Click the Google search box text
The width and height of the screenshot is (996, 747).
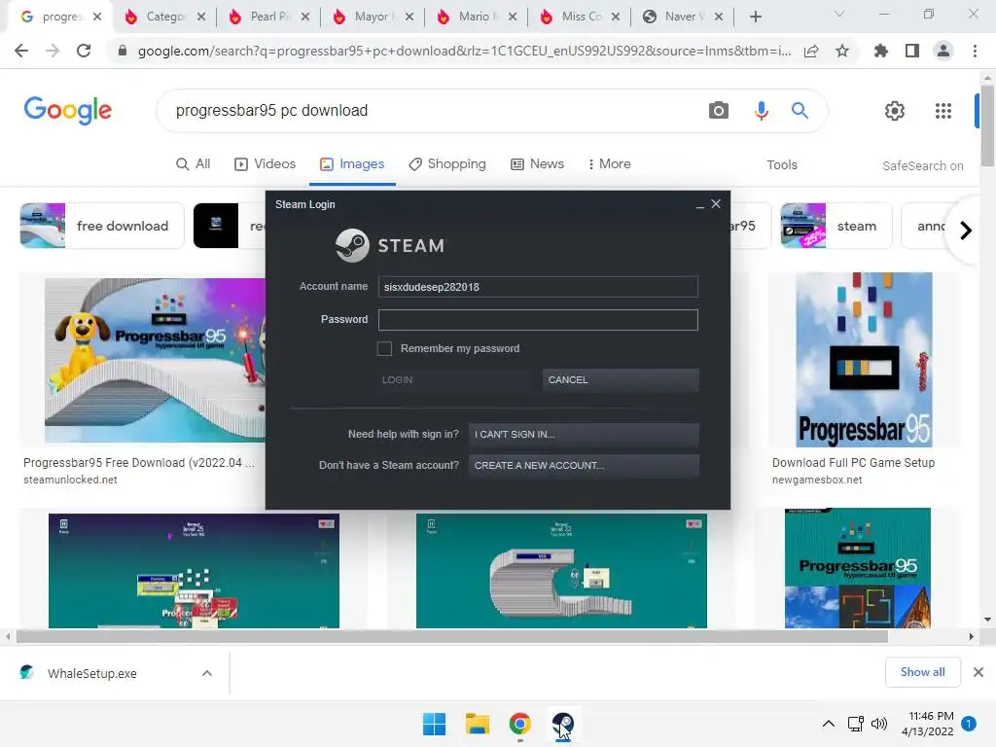click(x=272, y=111)
